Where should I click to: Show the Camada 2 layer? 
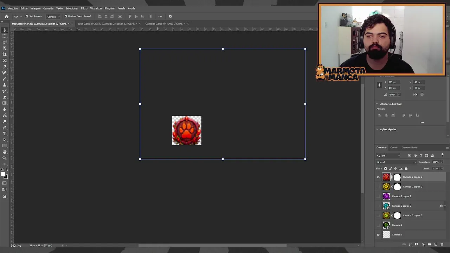point(378,225)
